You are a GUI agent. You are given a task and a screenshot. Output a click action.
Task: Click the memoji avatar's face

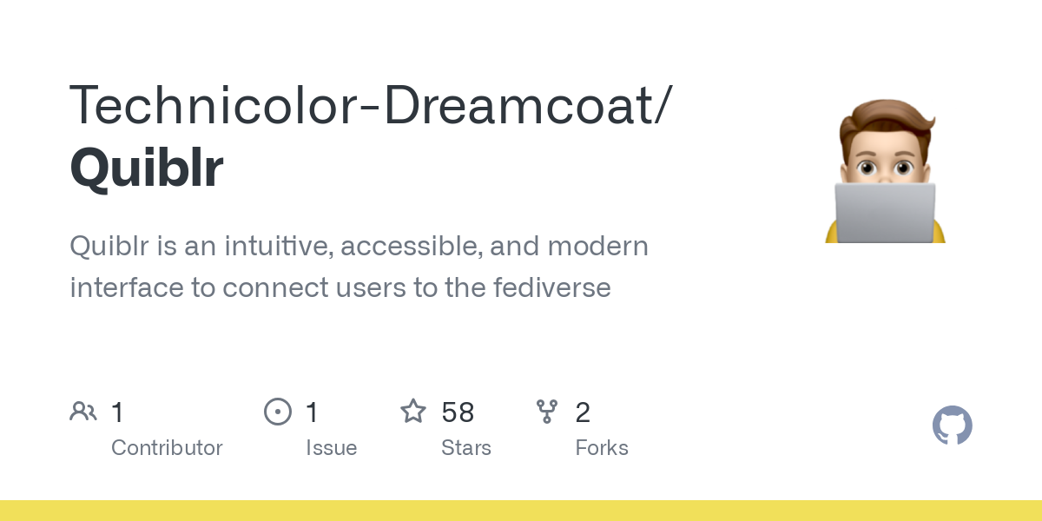[885, 156]
